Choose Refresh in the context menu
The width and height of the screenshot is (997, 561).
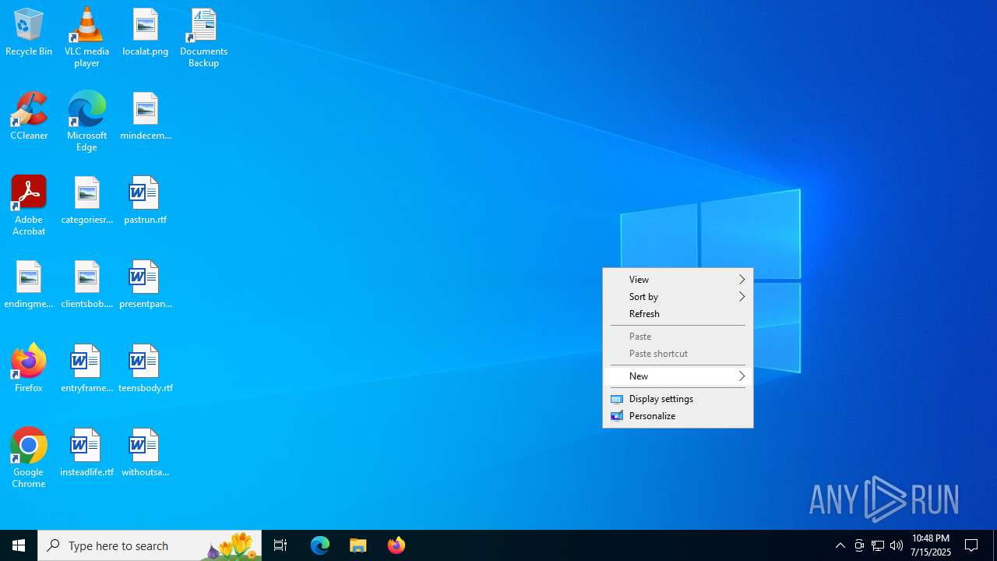click(x=678, y=314)
